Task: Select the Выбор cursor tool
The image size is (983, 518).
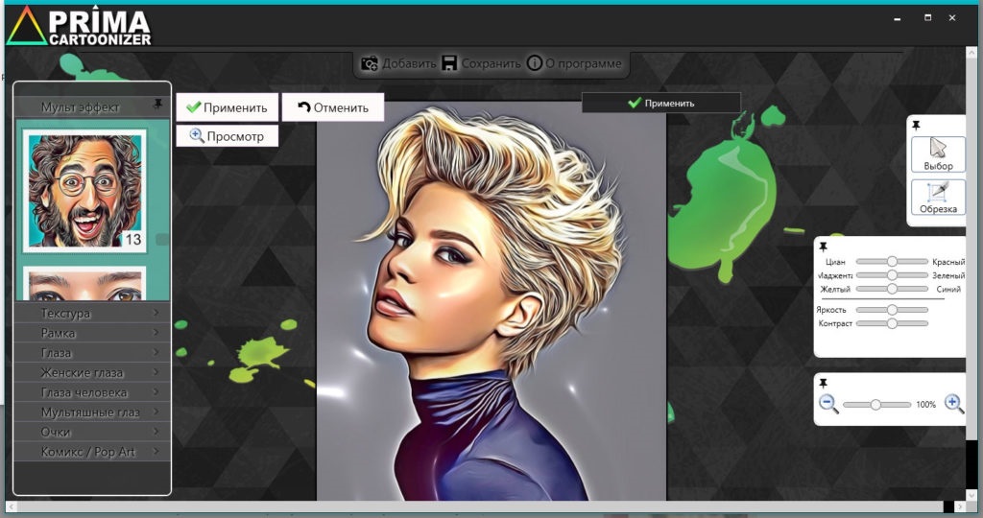Action: 938,154
